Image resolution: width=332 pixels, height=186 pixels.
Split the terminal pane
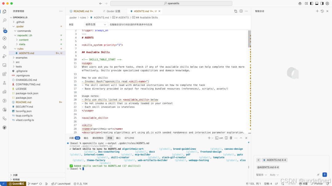click(x=226, y=138)
